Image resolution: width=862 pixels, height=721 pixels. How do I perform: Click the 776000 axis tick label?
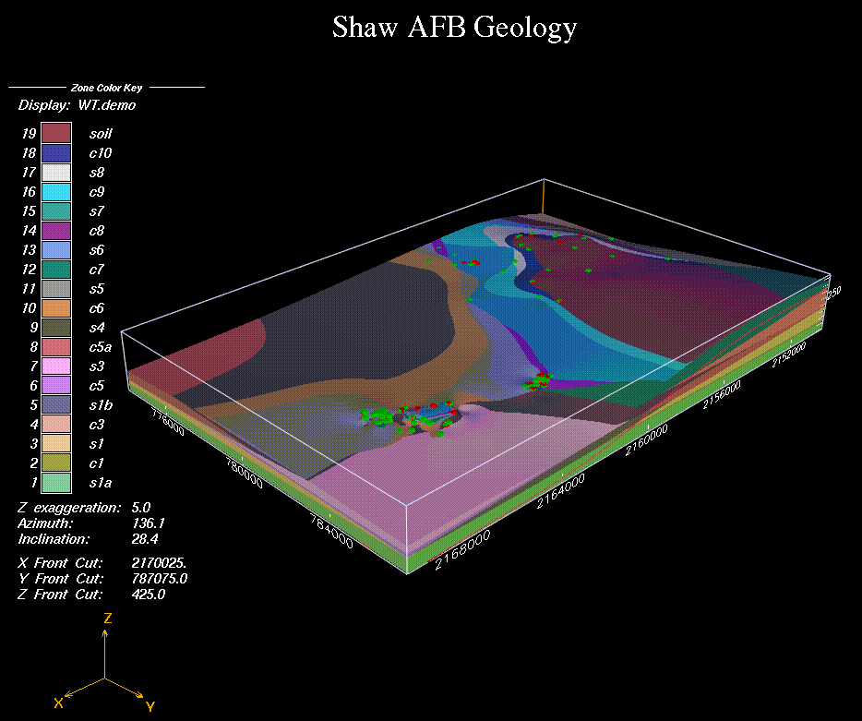click(168, 421)
